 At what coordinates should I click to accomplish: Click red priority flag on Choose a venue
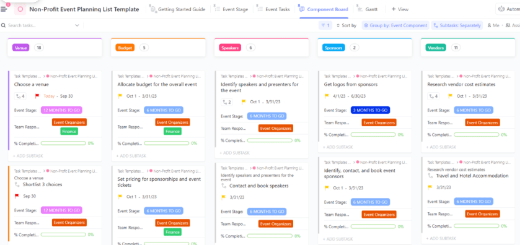point(37,97)
